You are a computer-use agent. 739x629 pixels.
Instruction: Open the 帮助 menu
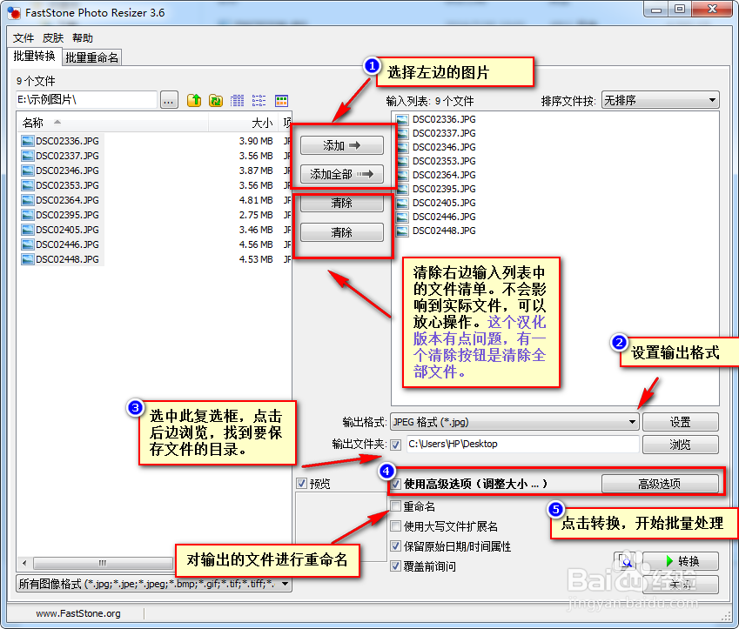tap(83, 38)
